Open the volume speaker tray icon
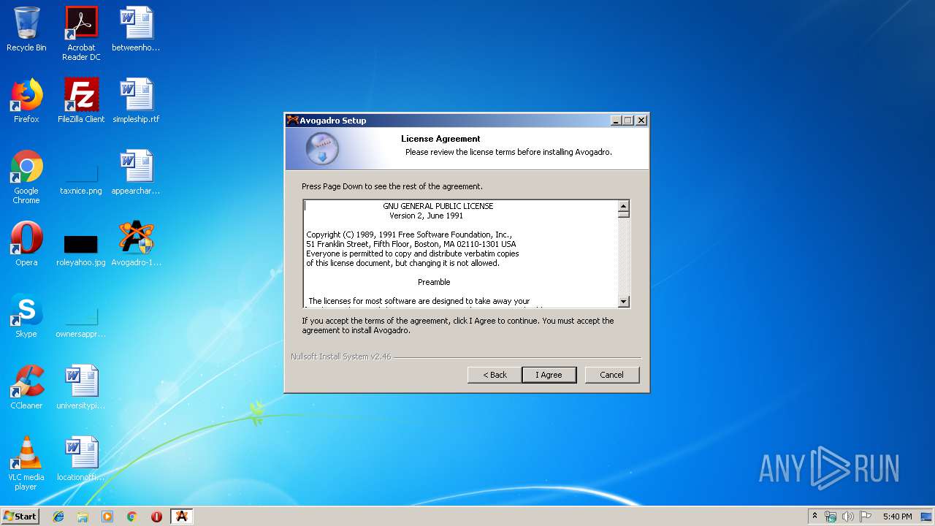 click(847, 517)
